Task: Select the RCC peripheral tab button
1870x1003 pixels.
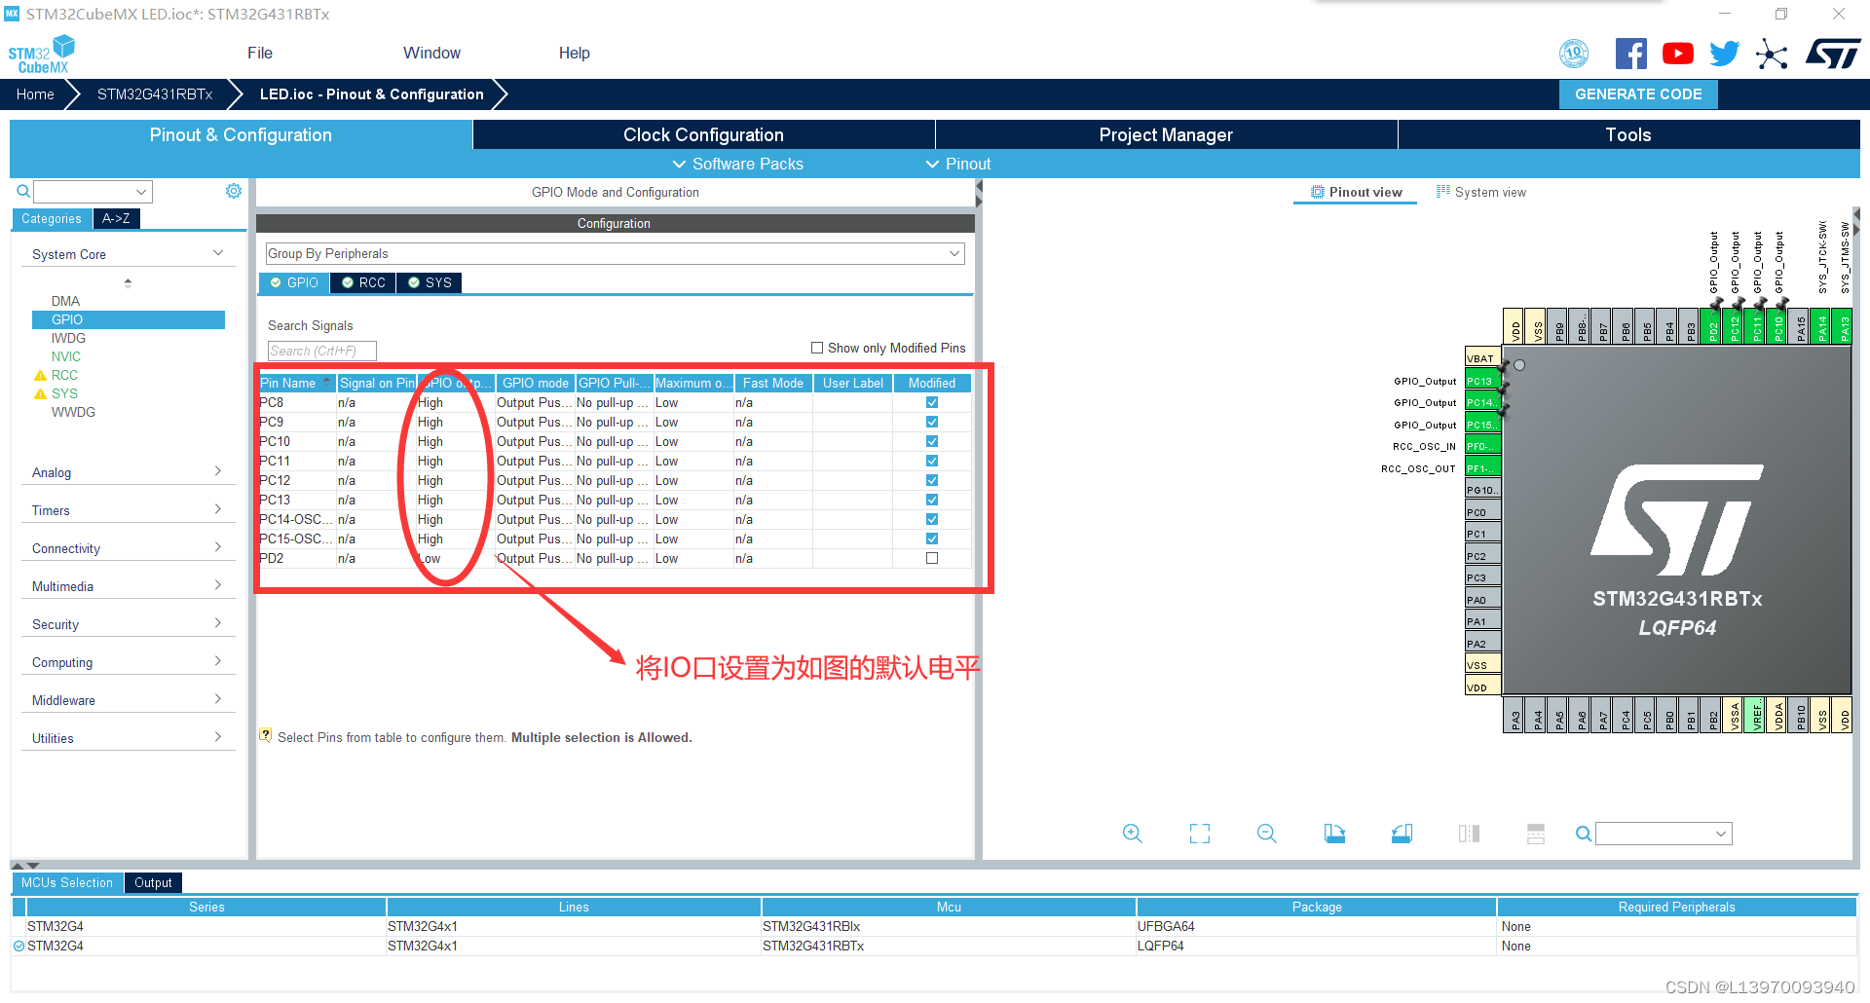Action: point(363,282)
